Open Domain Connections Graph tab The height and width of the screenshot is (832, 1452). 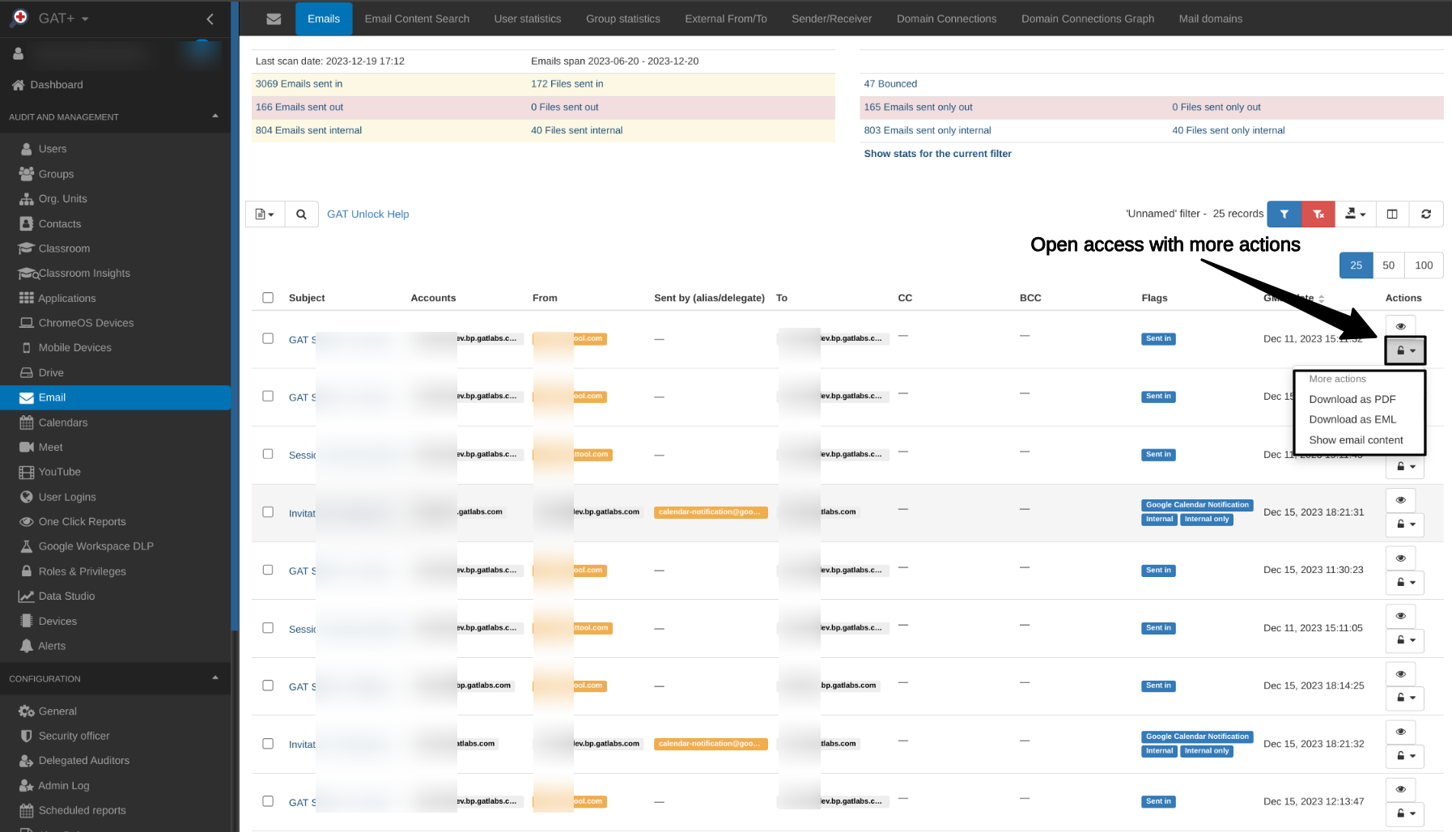(x=1088, y=19)
